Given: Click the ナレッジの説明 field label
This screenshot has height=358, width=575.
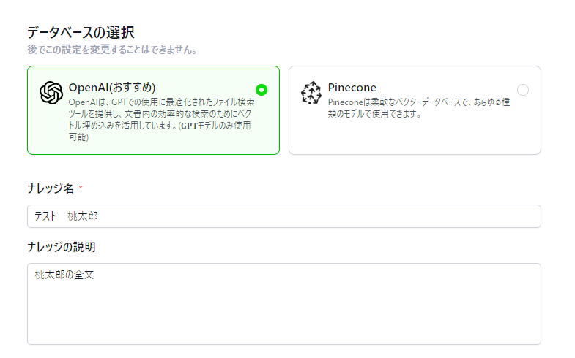Looking at the screenshot, I should (61, 247).
